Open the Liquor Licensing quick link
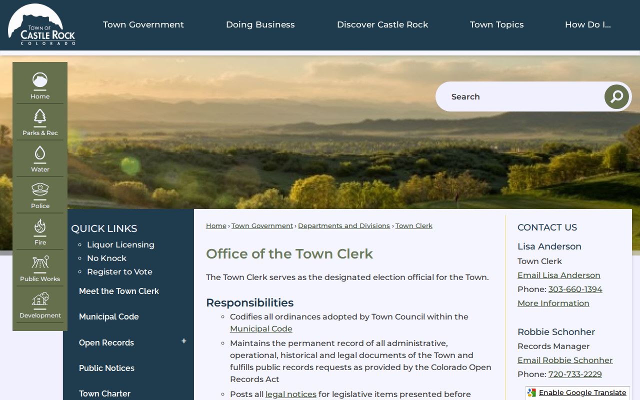 coord(120,244)
